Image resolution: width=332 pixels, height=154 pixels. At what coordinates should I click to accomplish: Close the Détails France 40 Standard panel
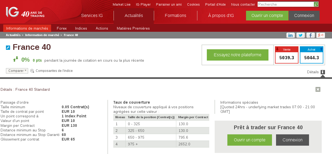pyautogui.click(x=318, y=89)
